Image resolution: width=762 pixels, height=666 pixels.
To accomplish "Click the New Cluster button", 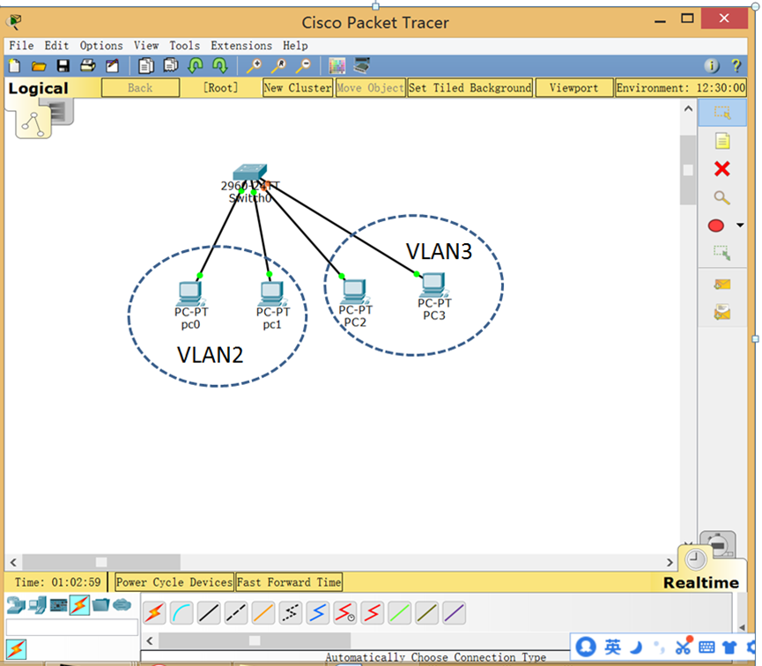I will 298,88.
